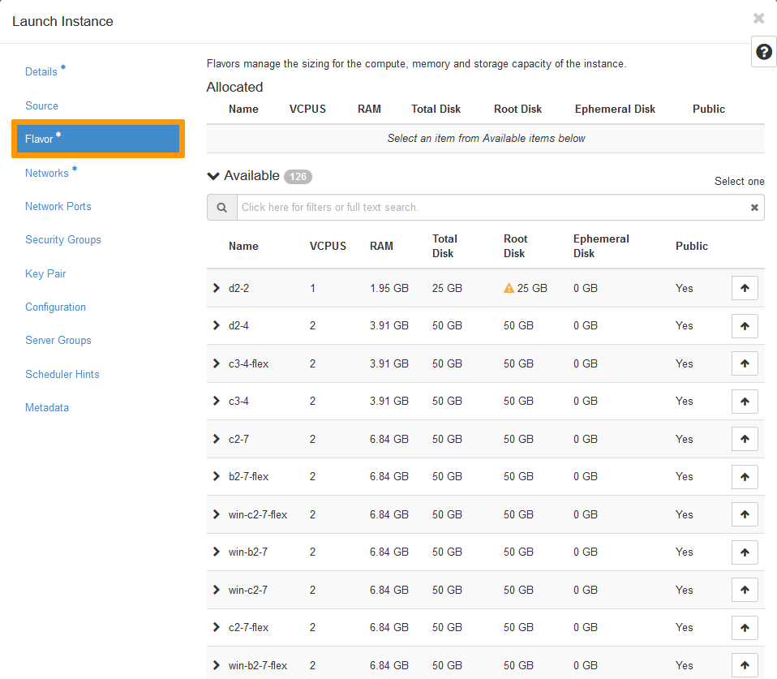Open the Networks step
The image size is (777, 679).
point(47,173)
